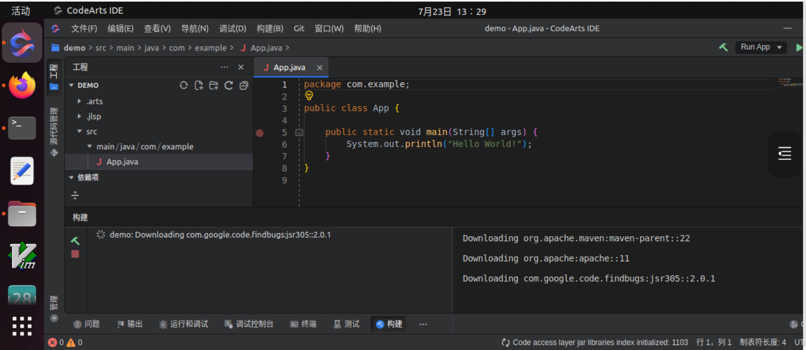The height and width of the screenshot is (350, 806).
Task: Click the collapse all icon in project panel
Action: (244, 85)
